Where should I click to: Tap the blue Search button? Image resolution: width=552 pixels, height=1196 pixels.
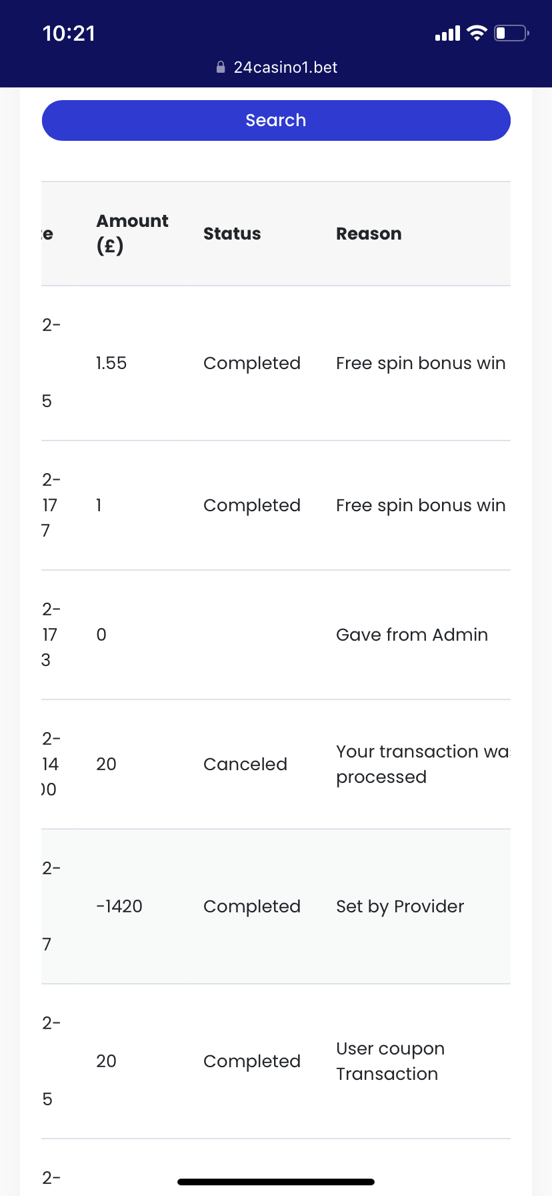[276, 121]
